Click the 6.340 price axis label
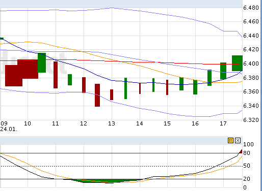 [251, 106]
